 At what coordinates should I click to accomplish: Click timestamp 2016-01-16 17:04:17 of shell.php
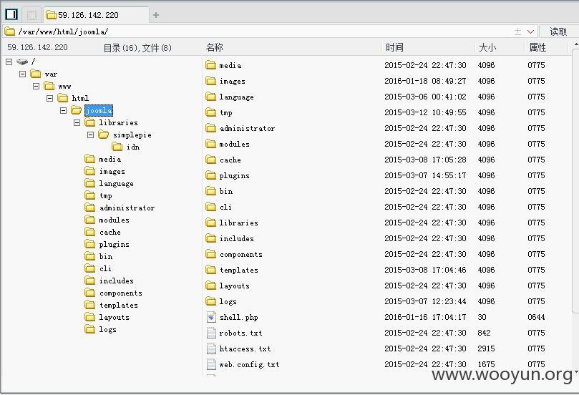425,317
